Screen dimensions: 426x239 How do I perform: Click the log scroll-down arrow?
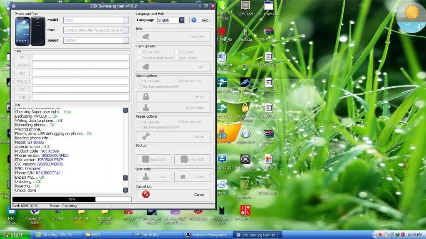pos(125,190)
